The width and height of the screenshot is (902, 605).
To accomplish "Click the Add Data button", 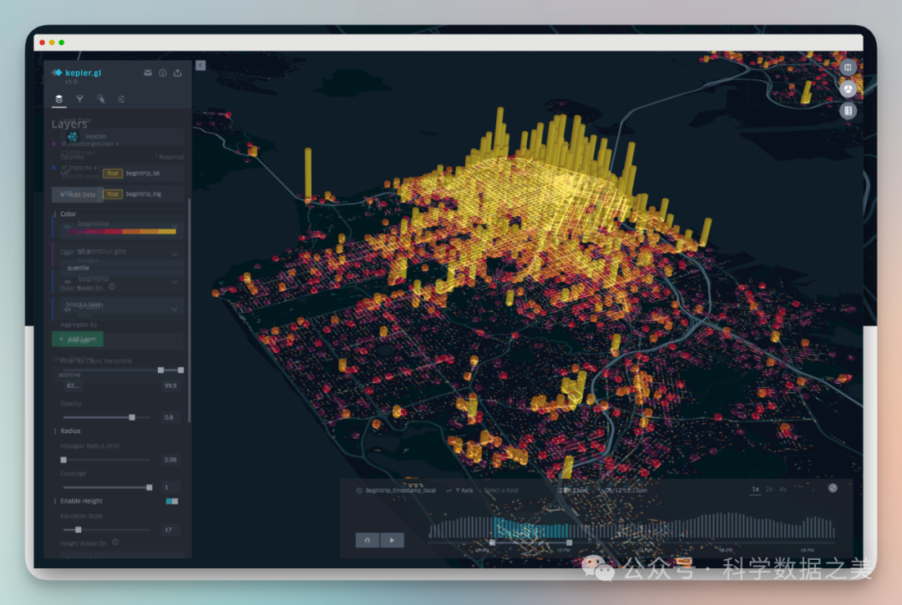I will [x=79, y=194].
